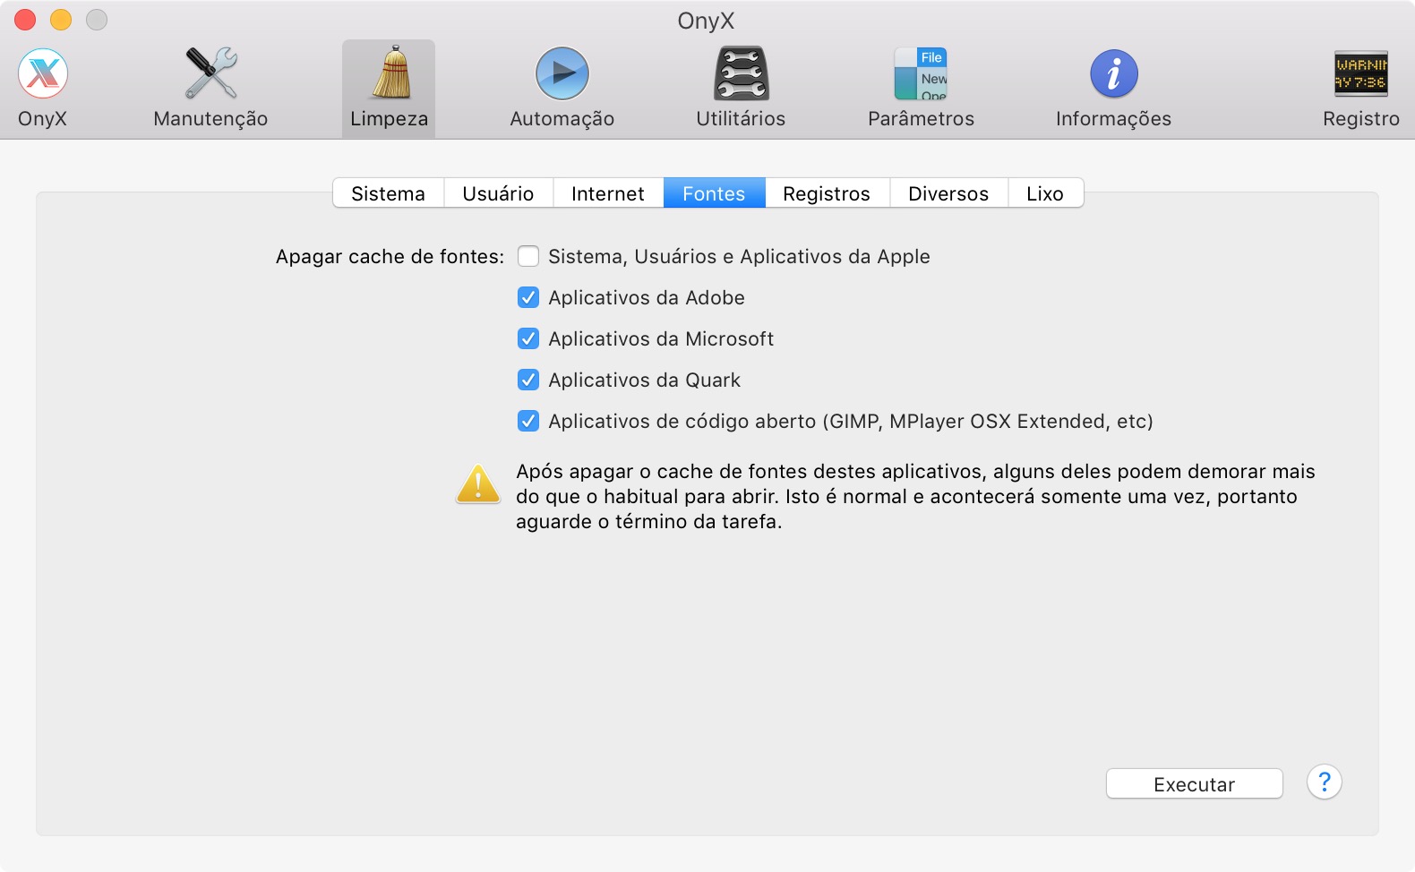The width and height of the screenshot is (1415, 872).
Task: Uncheck Aplicativos de código aberto checkbox
Action: (x=528, y=421)
